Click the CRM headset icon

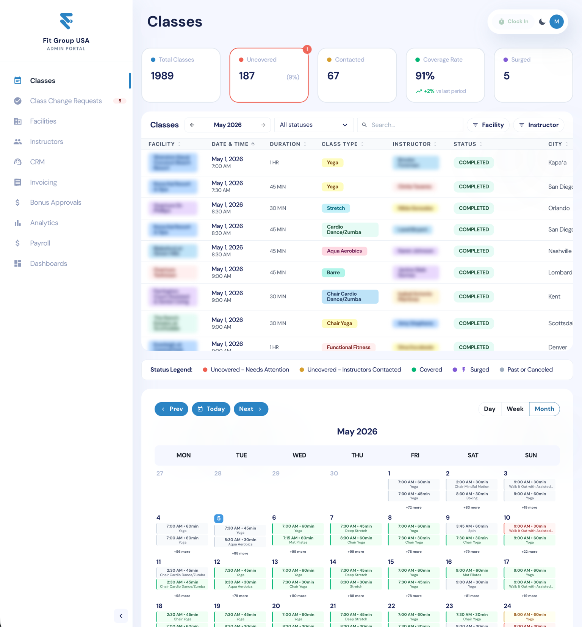click(18, 162)
